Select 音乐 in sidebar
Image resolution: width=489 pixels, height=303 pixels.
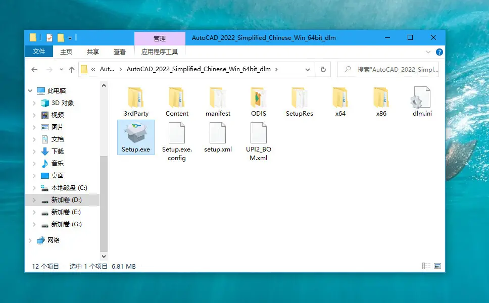click(x=58, y=163)
